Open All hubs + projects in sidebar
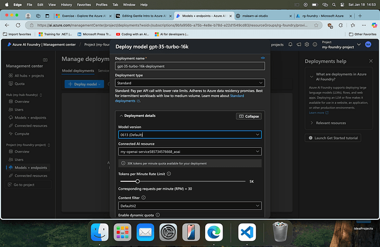Screen dimensions: 380x247 click(29, 75)
